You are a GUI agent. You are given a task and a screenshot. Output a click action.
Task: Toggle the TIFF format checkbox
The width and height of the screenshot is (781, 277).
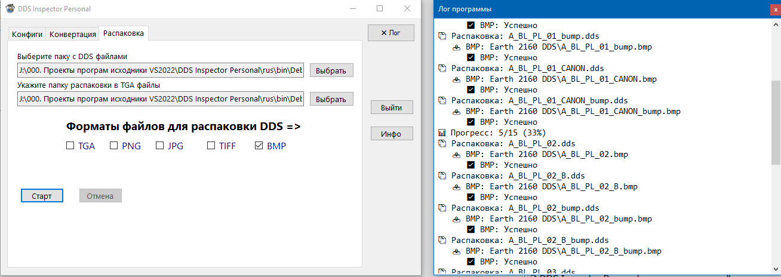(x=211, y=146)
